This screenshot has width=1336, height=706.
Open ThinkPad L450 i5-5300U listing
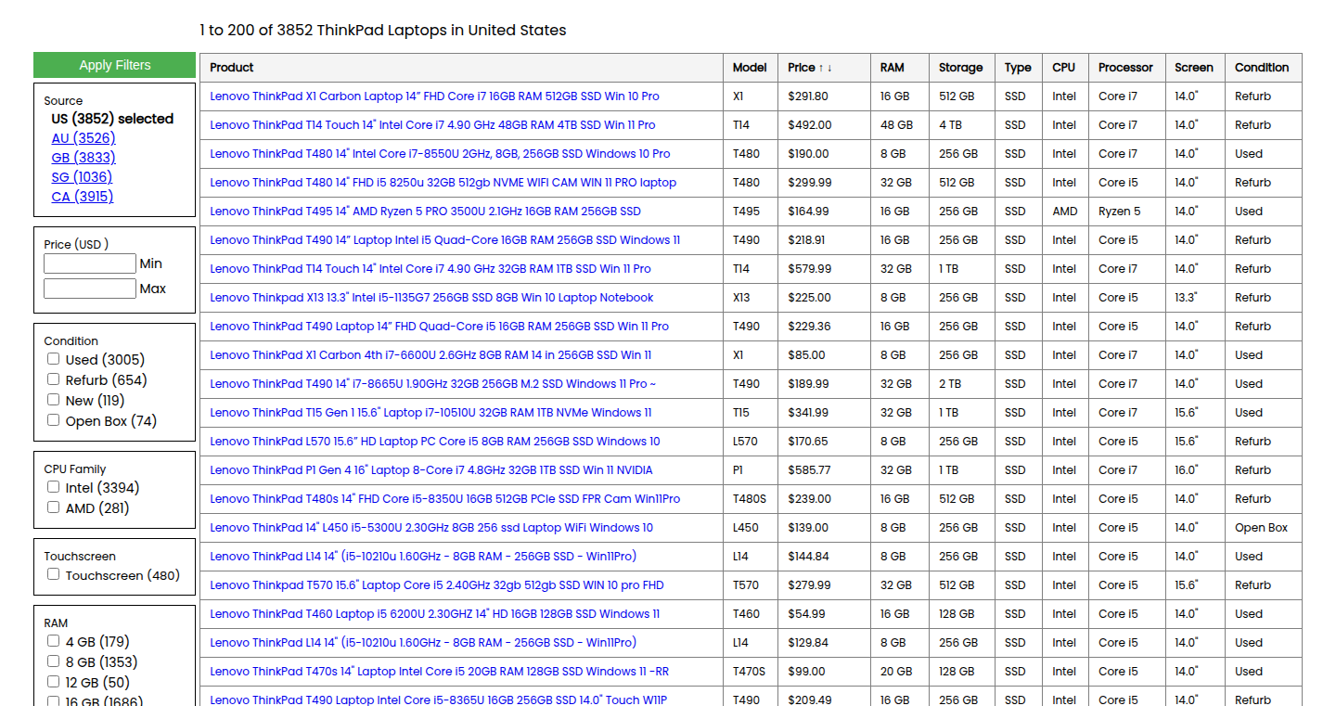click(431, 528)
